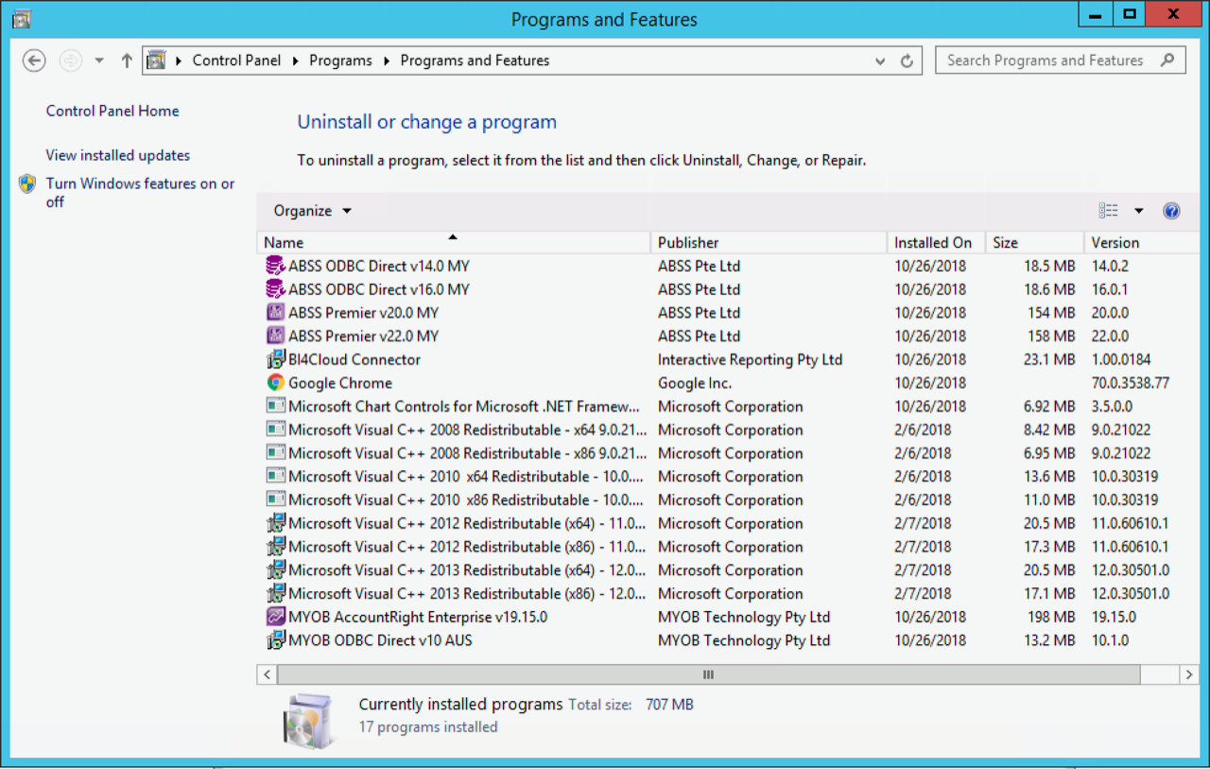Open View installed updates link
Viewport: 1210px width, 769px height.
click(118, 155)
